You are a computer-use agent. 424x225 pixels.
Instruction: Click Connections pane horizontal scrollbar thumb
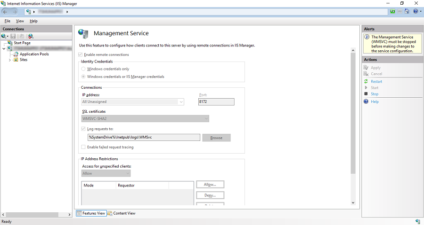[32, 215]
